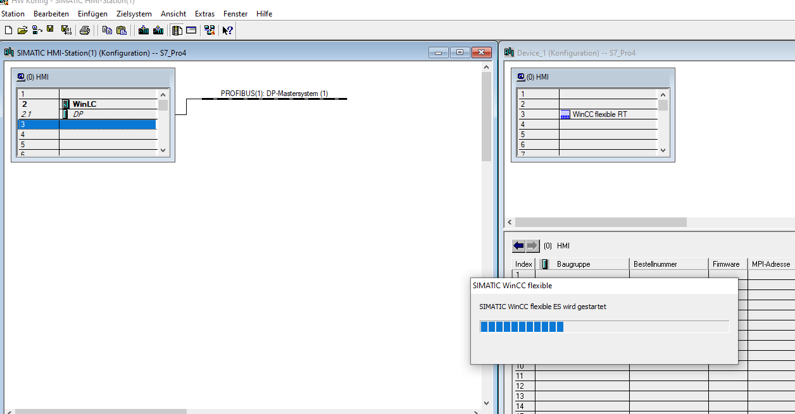Screen dimensions: 795x414
Task: Click the Paste clipboard toolbar icon
Action: 122,30
